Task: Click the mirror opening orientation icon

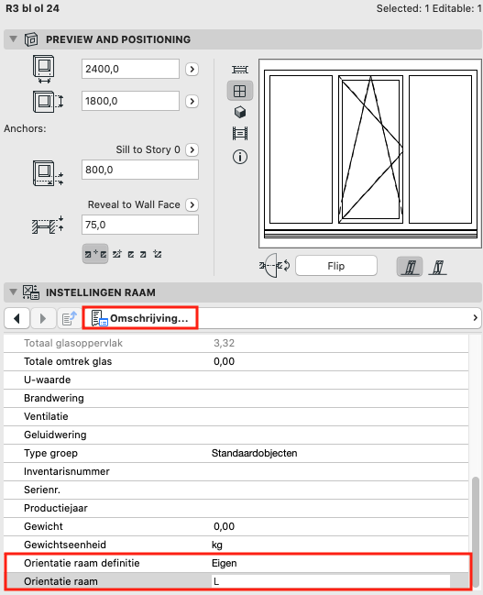Action: pyautogui.click(x=274, y=266)
